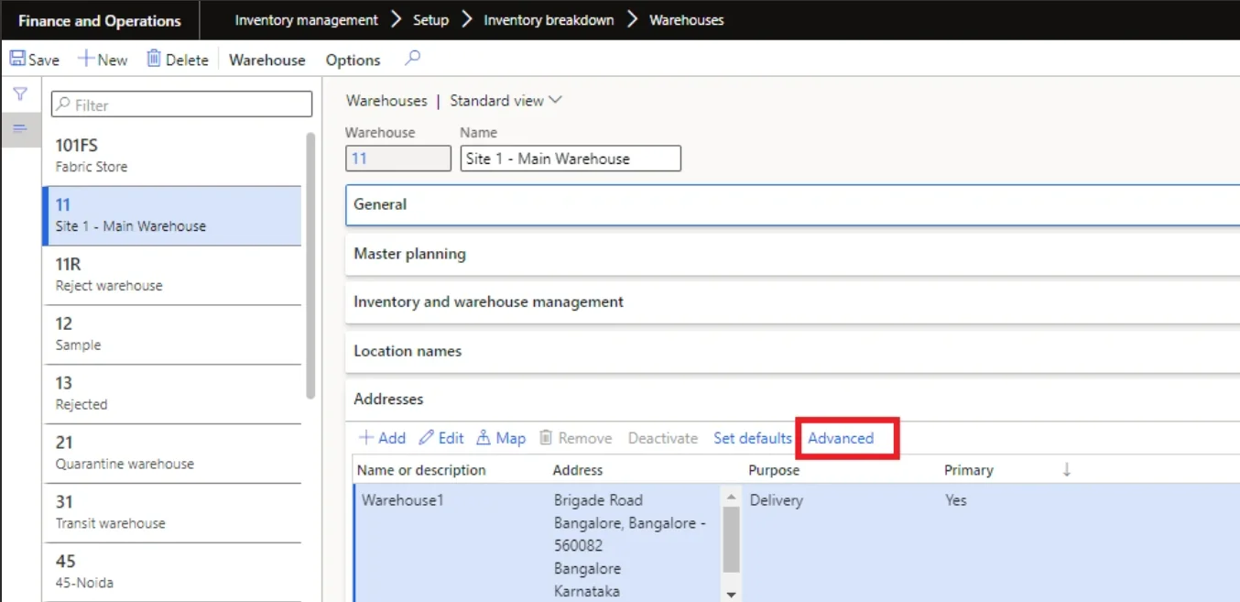This screenshot has height=602, width=1240.
Task: Select warehouse 13 Rejected
Action: tap(172, 395)
